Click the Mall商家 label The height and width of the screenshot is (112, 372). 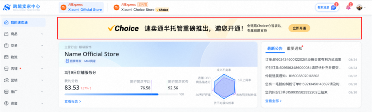point(90,61)
